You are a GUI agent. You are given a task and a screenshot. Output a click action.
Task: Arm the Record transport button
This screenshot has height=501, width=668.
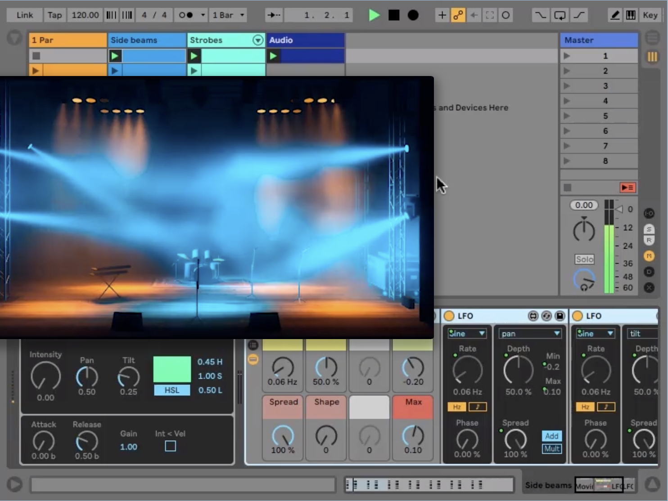[413, 15]
